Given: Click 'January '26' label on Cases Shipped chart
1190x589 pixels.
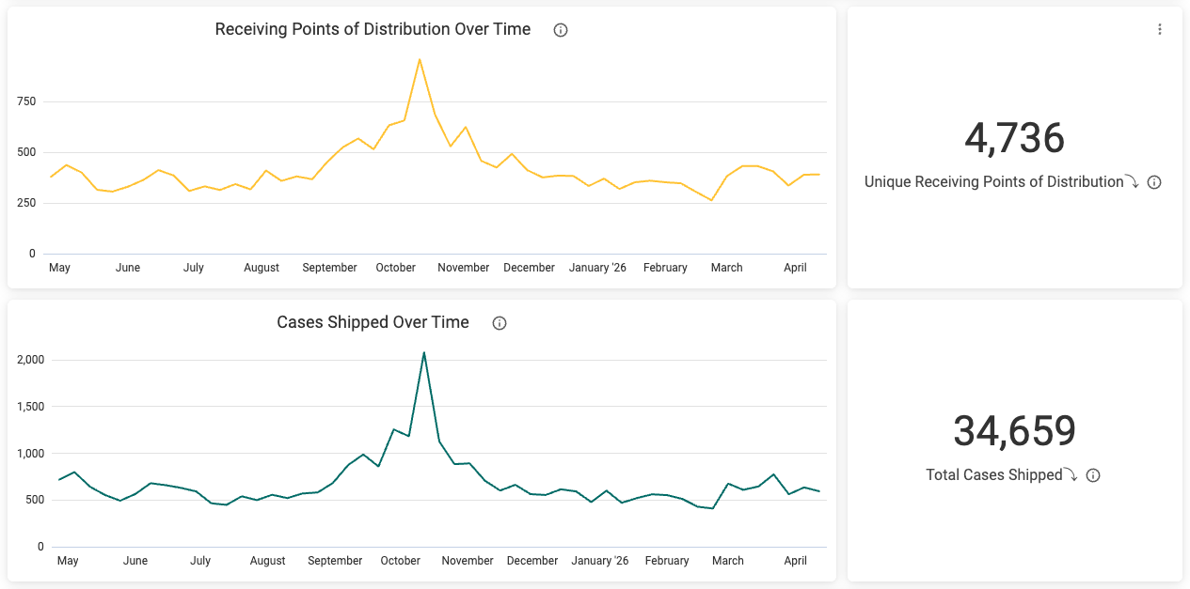Looking at the screenshot, I should [600, 561].
